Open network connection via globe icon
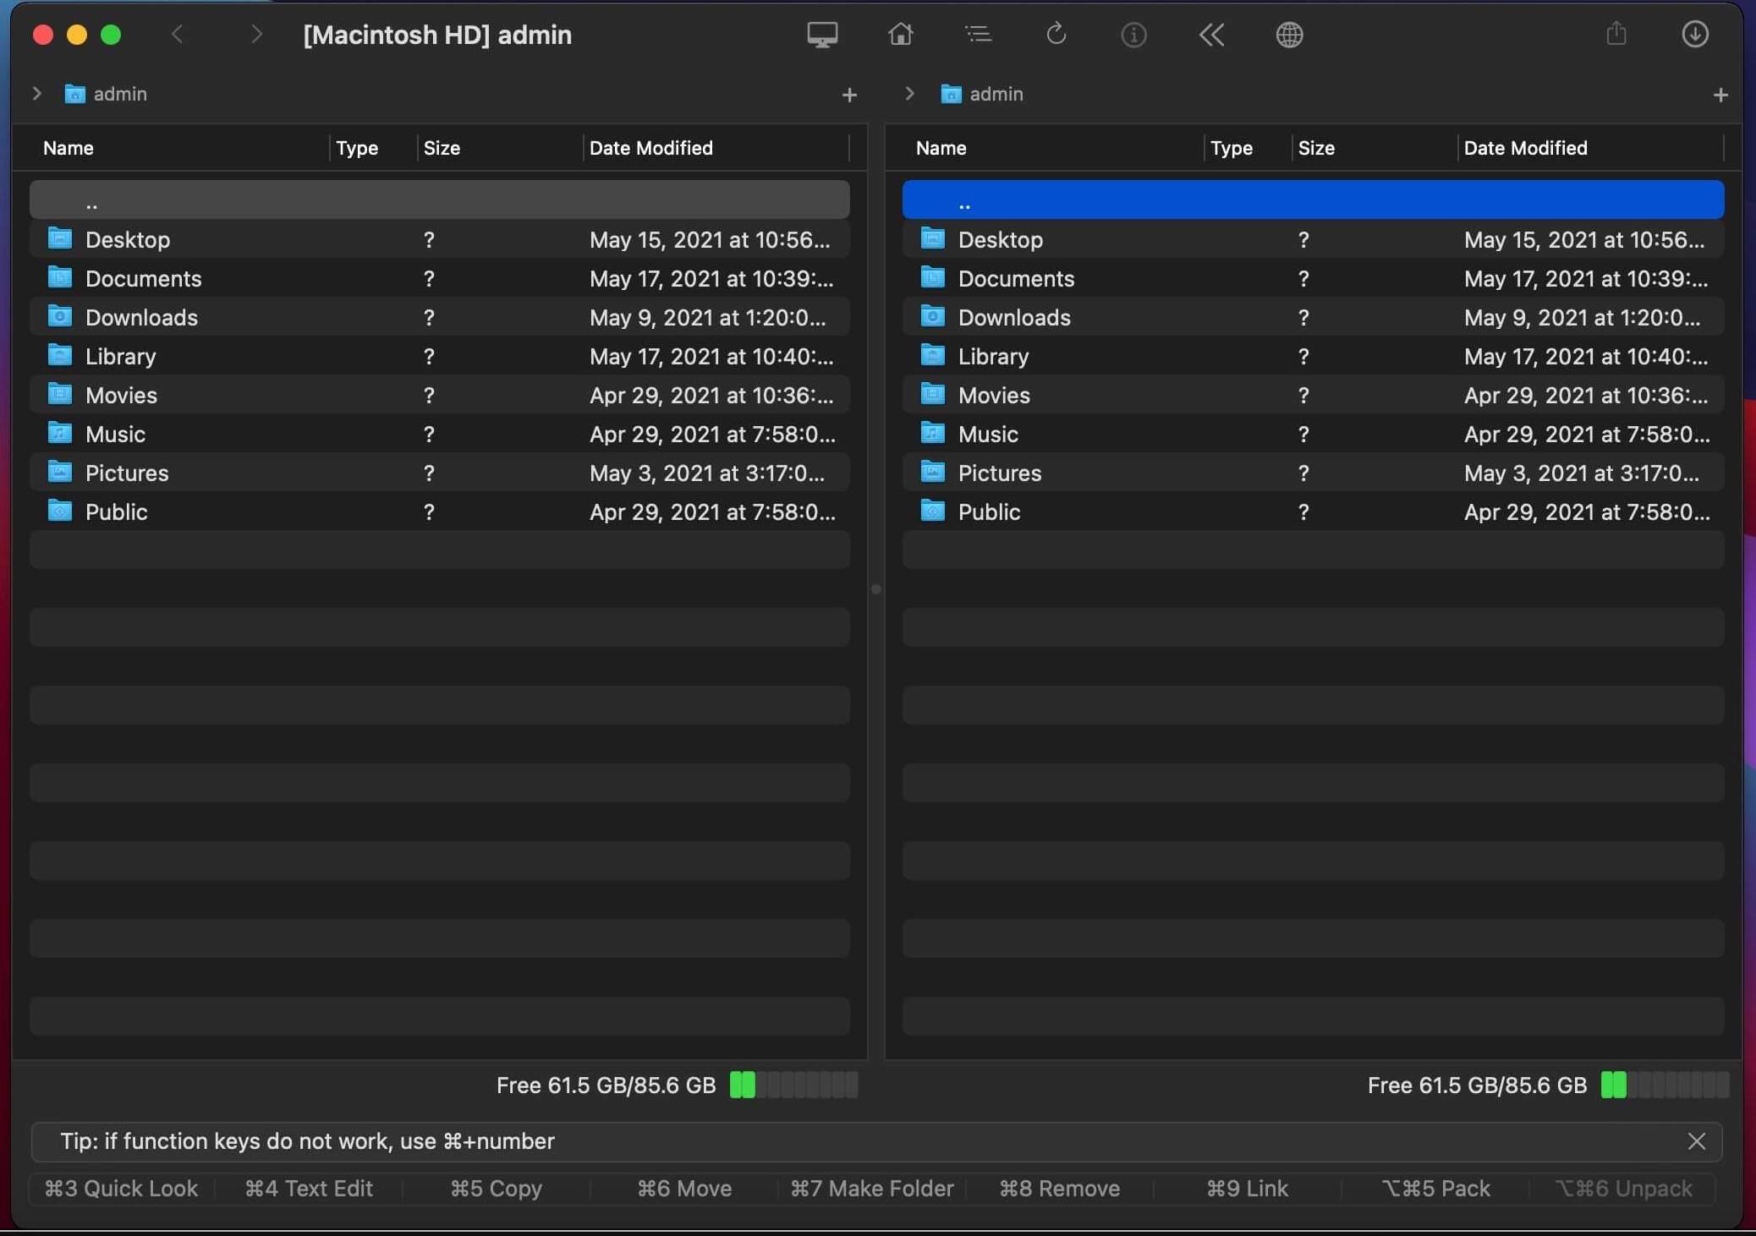 tap(1289, 35)
